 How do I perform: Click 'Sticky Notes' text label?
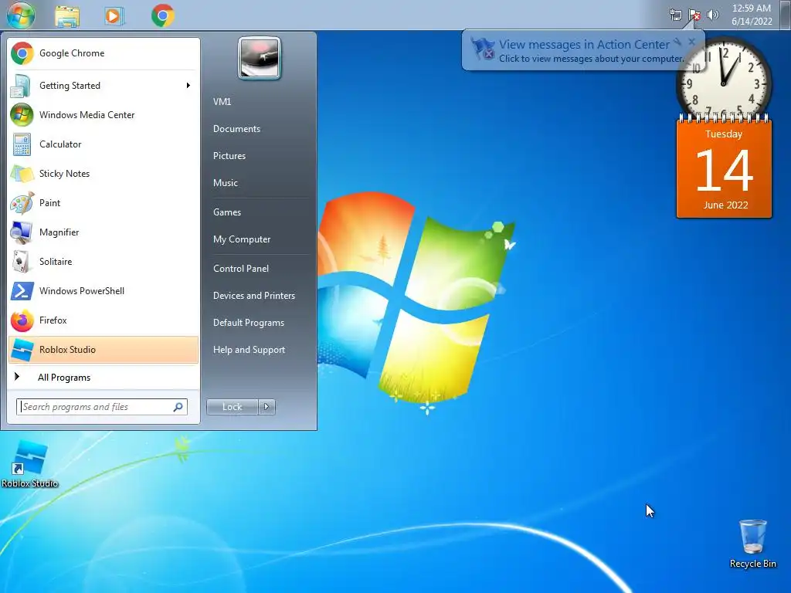click(65, 174)
